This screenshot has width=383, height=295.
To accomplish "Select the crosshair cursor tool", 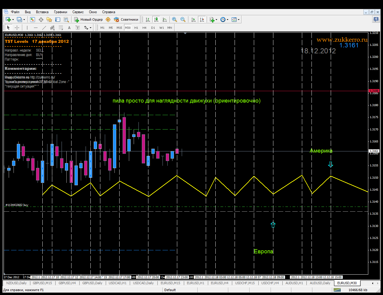I will point(17,28).
